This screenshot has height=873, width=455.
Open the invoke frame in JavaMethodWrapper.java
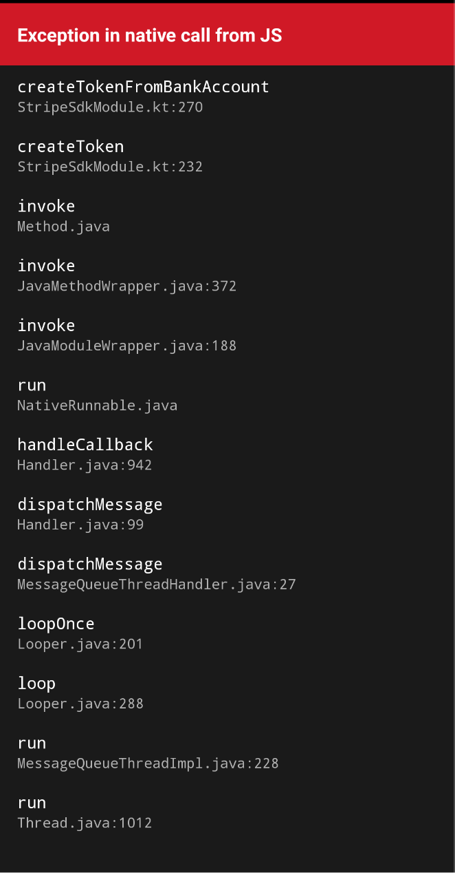46,266
